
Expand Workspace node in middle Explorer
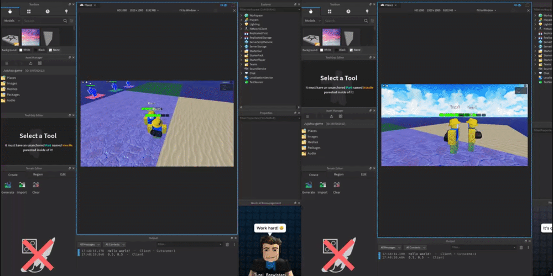tap(242, 15)
